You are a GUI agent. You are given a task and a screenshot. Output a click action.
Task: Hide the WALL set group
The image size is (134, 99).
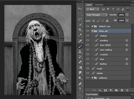(x=87, y=31)
